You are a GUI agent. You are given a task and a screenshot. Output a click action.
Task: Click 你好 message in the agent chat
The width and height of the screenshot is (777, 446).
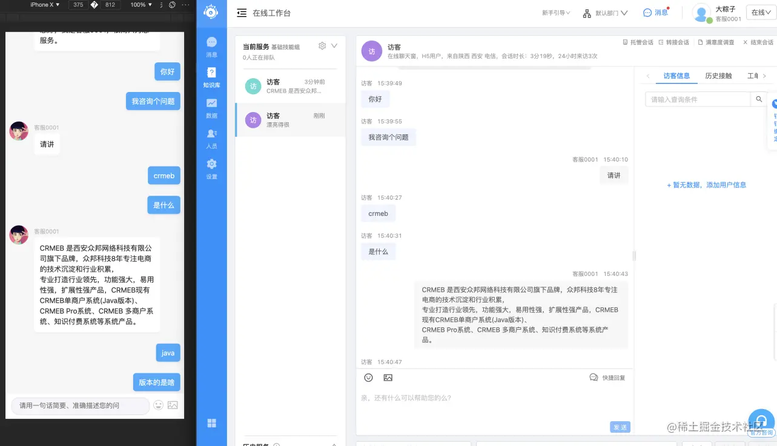(375, 99)
